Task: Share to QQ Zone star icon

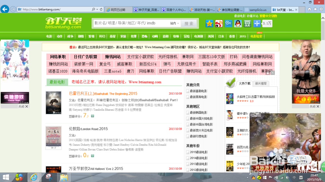Action: [x=209, y=23]
